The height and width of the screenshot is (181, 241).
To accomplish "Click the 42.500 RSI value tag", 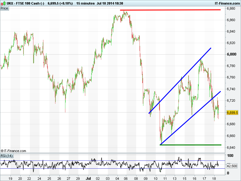I will point(233,166).
